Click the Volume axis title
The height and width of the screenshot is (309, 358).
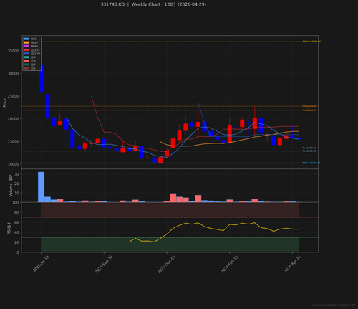point(11,186)
